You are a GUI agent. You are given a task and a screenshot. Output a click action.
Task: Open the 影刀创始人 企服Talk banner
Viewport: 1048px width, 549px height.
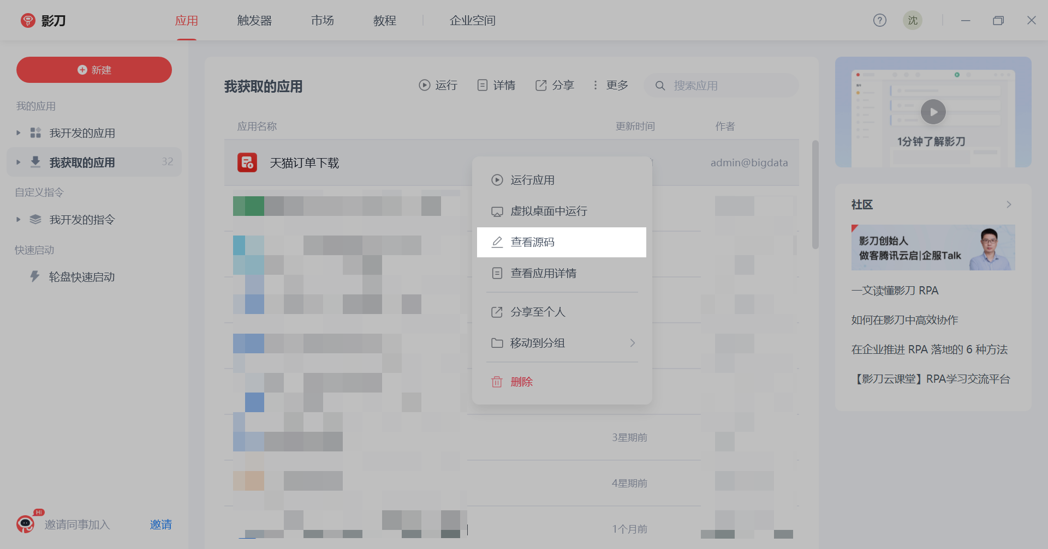pos(933,248)
